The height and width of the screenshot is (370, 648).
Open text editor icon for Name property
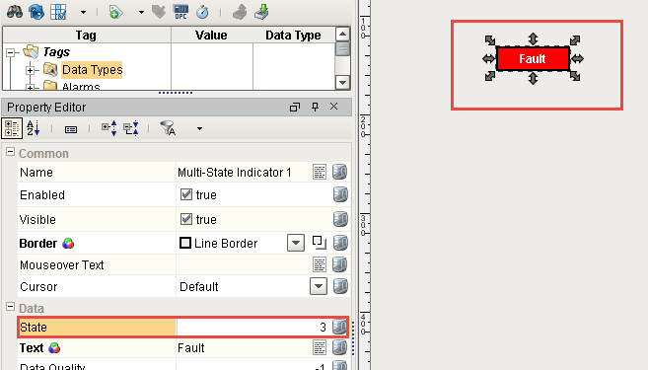[320, 172]
